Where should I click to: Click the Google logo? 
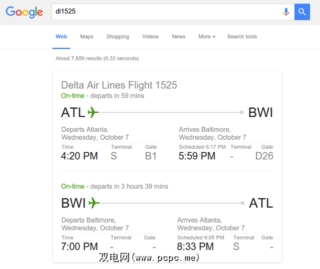coord(24,12)
